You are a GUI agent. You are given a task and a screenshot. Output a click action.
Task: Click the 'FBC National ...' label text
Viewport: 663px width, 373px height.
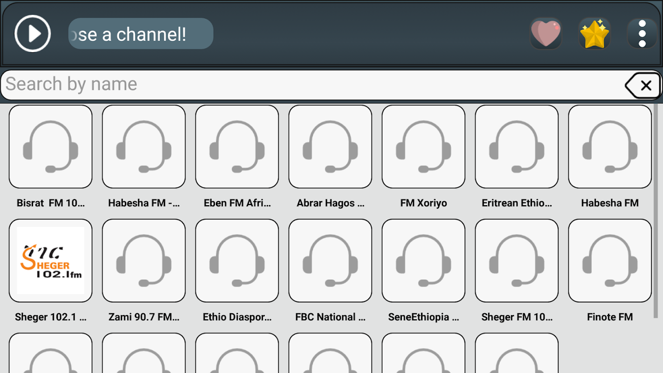(331, 317)
